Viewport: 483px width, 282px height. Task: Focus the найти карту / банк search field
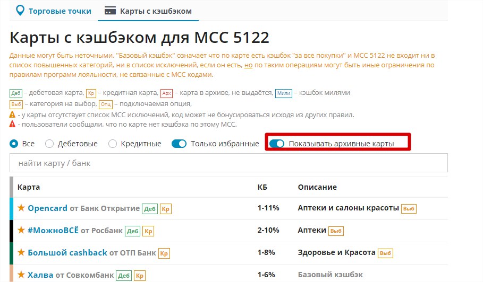228,163
